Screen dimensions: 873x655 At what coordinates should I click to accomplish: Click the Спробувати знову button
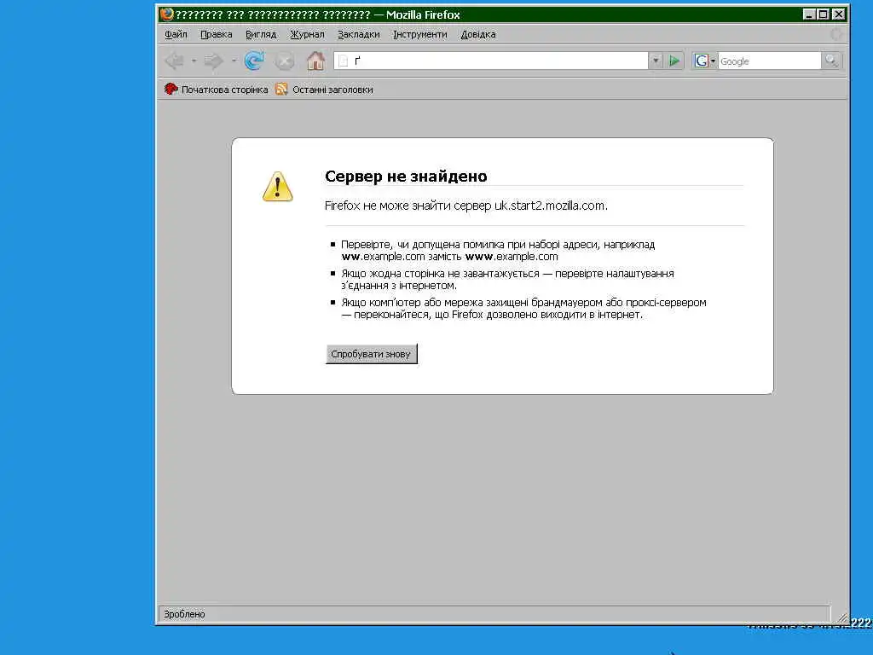click(371, 354)
